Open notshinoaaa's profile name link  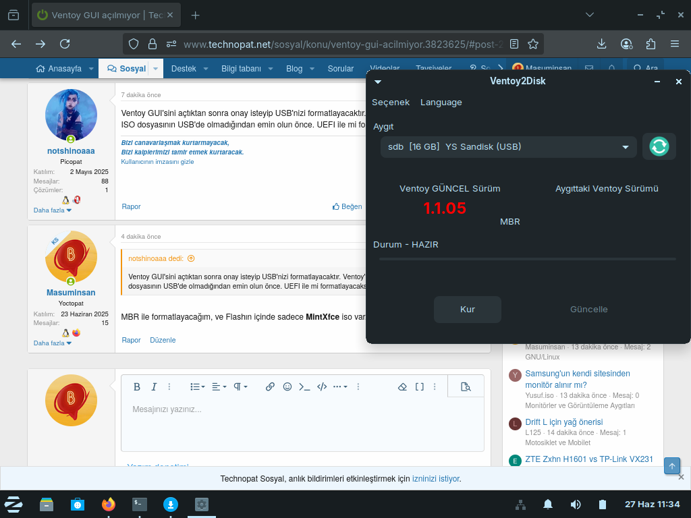71,150
